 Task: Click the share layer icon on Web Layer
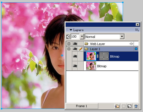pos(131,44)
